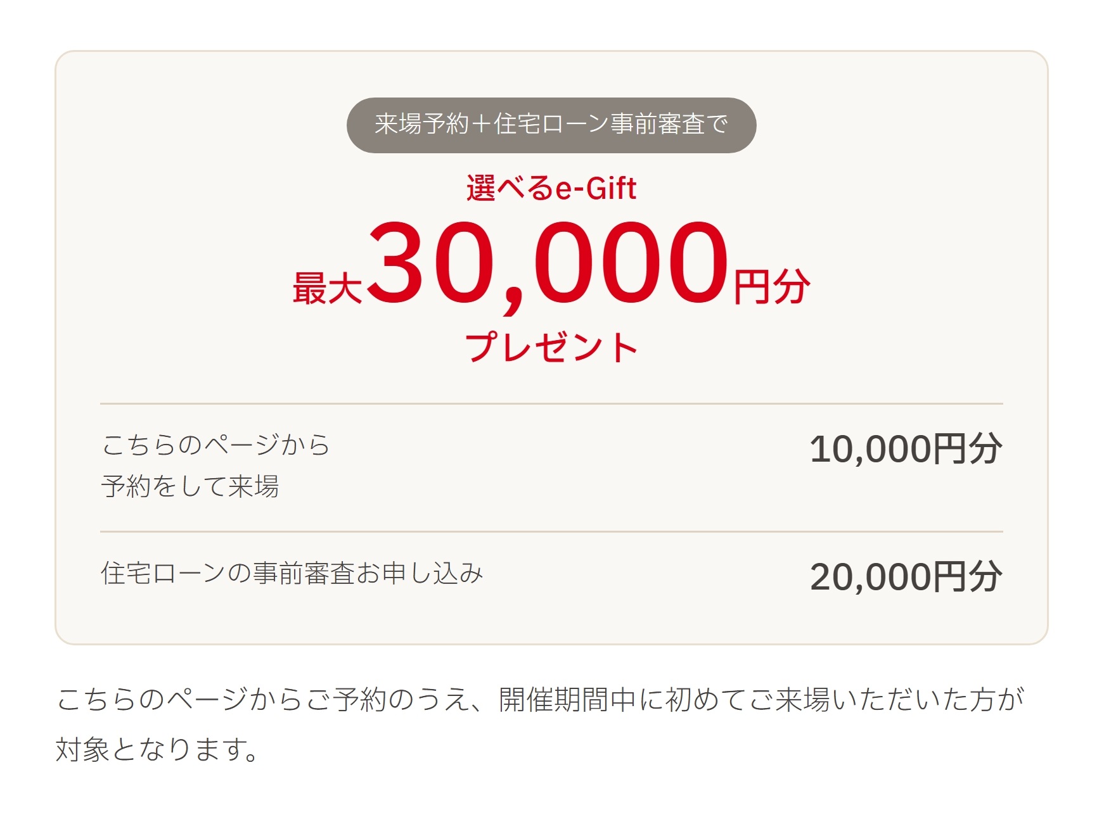Click the 最大 label before the amount

(327, 288)
